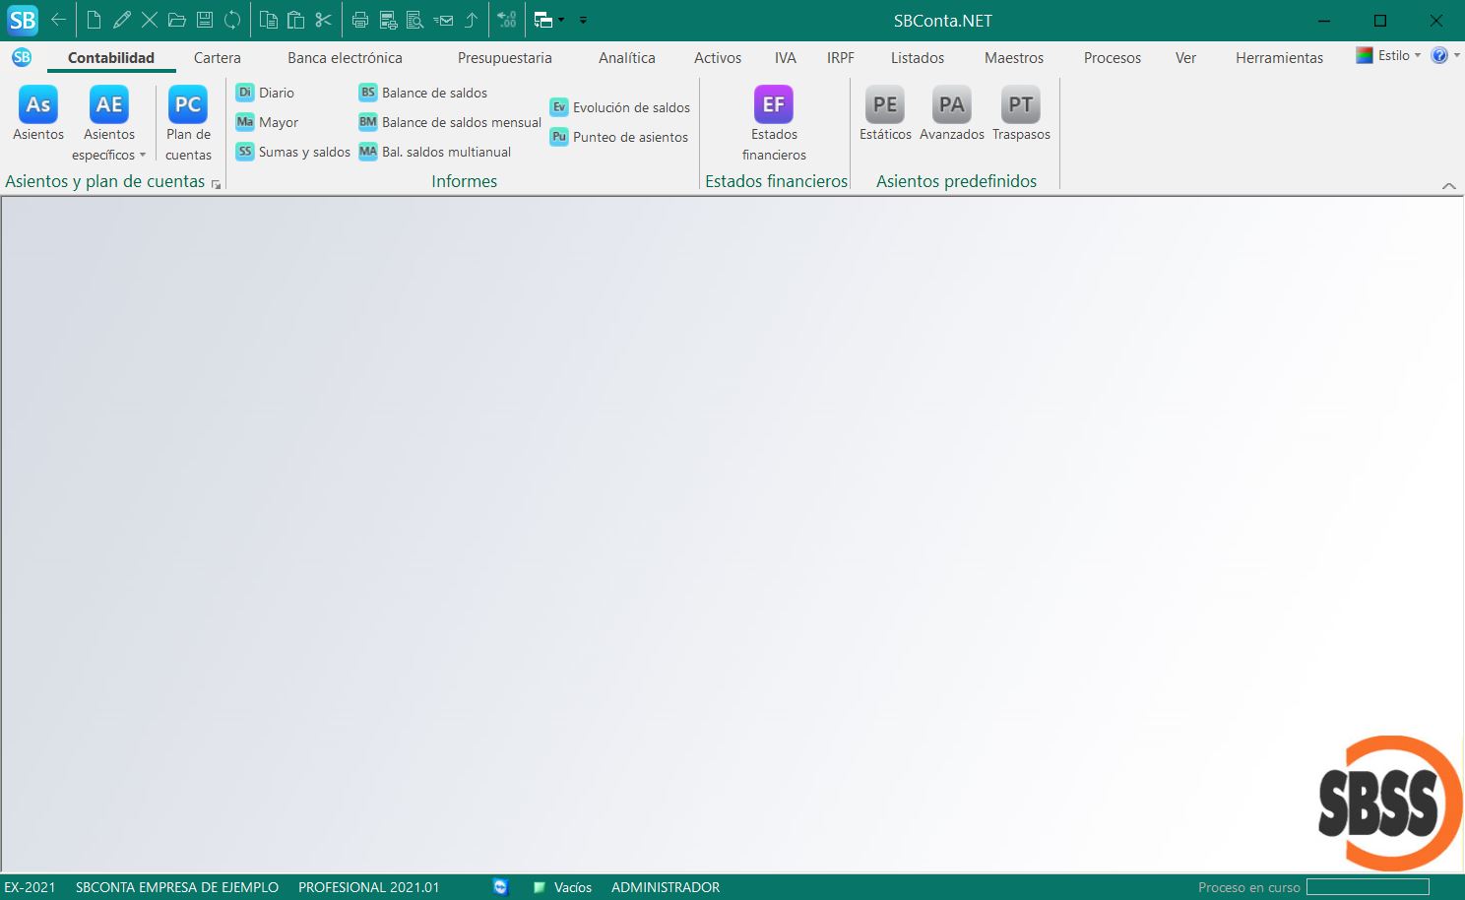The width and height of the screenshot is (1465, 900).
Task: Open the Estilo dropdown menu
Action: (x=1390, y=56)
